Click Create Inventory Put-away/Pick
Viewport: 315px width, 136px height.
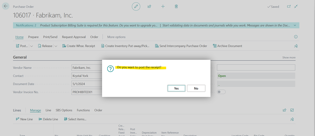(126, 46)
